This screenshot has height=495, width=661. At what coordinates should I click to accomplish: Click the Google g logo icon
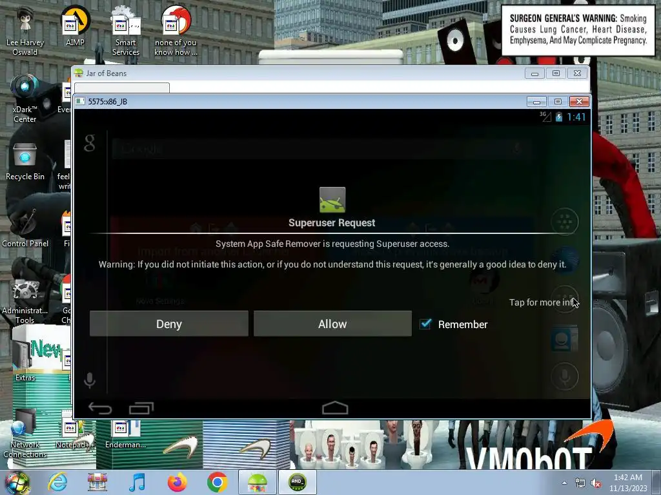pos(89,143)
